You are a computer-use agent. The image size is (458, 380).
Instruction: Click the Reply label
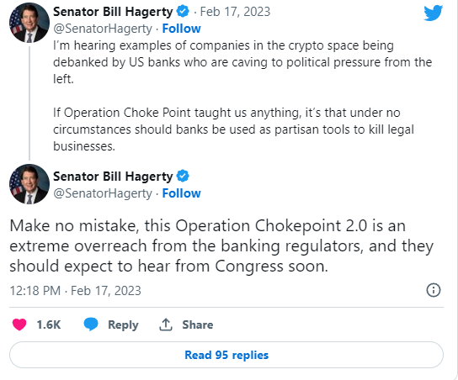[123, 325]
